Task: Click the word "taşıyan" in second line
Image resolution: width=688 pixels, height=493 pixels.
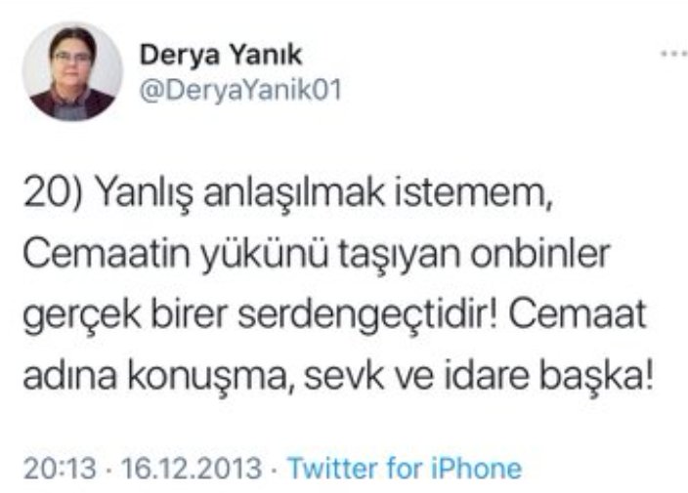Action: 399,256
